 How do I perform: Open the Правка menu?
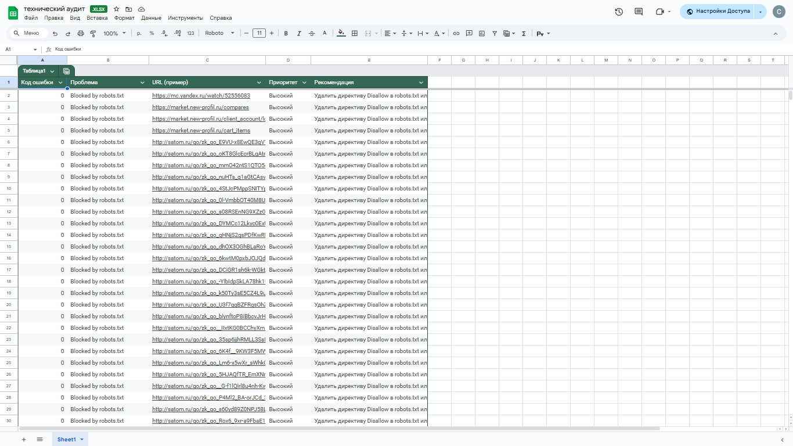[x=54, y=18]
